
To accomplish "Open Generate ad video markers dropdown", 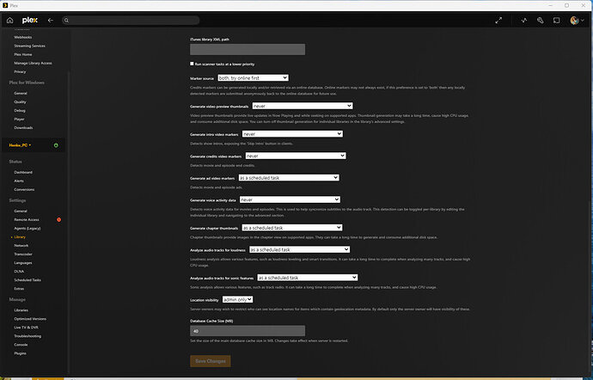I will [x=289, y=177].
